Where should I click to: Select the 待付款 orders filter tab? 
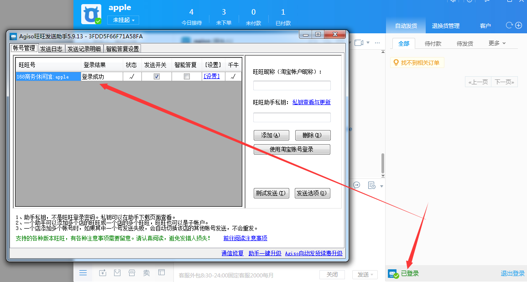pos(433,43)
